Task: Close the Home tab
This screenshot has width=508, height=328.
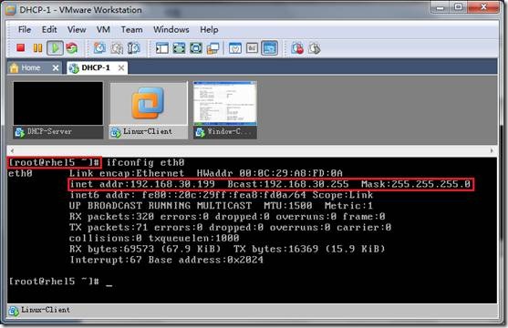Action: point(56,68)
